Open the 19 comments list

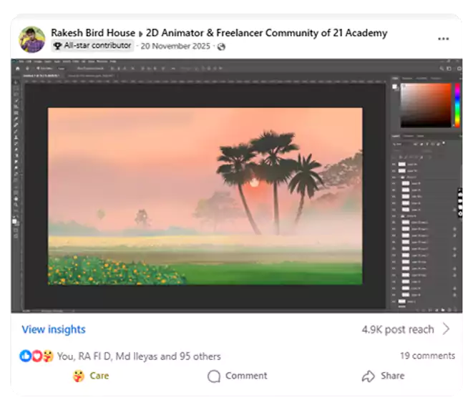(427, 356)
